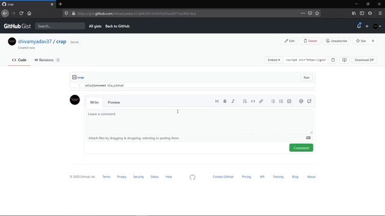Open shivamyadav37 profile link

coord(35,41)
